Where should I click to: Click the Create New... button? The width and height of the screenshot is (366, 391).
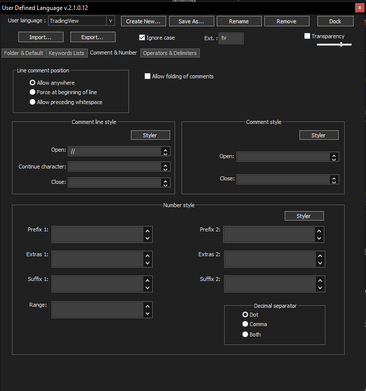(143, 21)
